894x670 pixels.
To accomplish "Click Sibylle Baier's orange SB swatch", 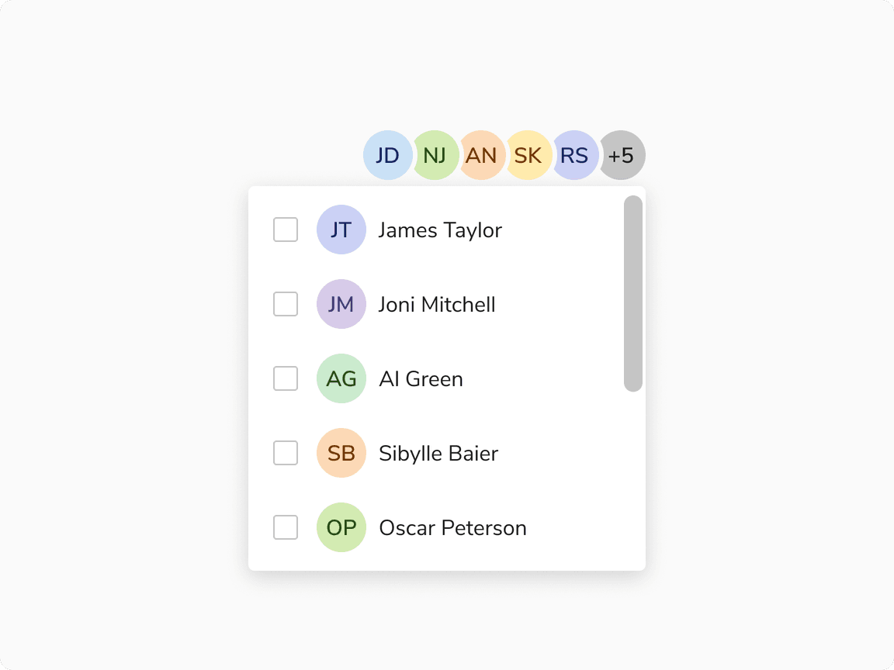I will tap(341, 453).
